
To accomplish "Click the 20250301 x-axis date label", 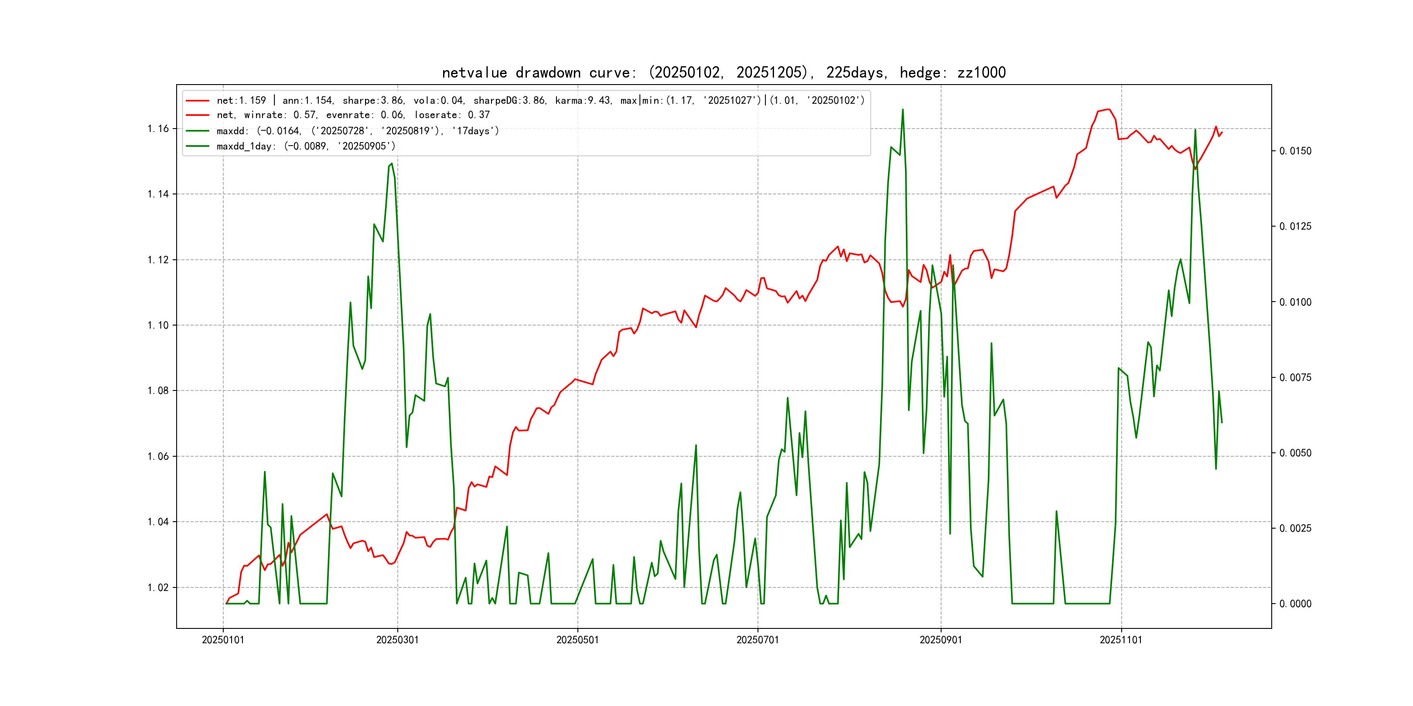I will tap(397, 640).
